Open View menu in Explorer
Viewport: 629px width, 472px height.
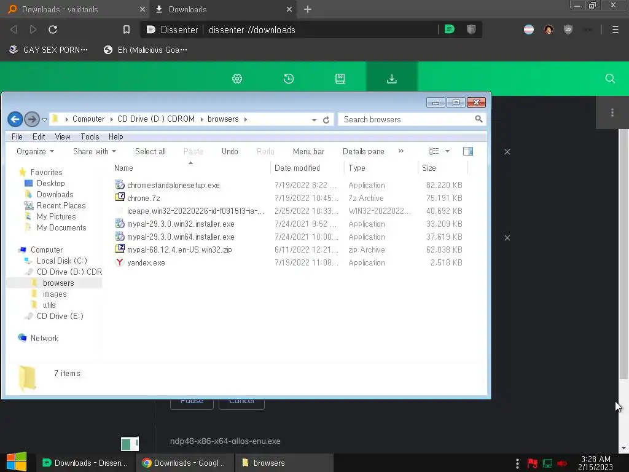click(63, 136)
